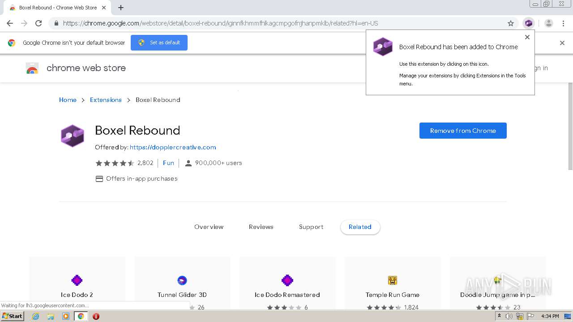
Task: Click the red Opera taskbar icon
Action: (x=96, y=316)
